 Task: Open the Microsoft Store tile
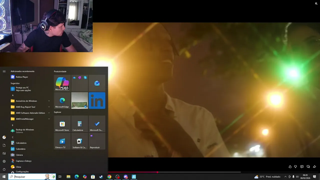[62, 124]
